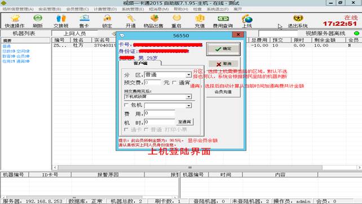
Task: Select the 售卡 card sale icon
Action: 84,21
